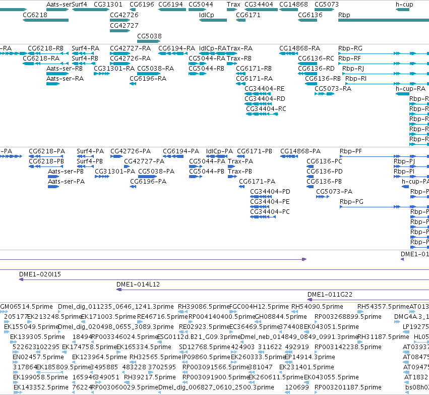Click protein CG5038-PA
This screenshot has height=395, width=429.
pyautogui.click(x=147, y=177)
